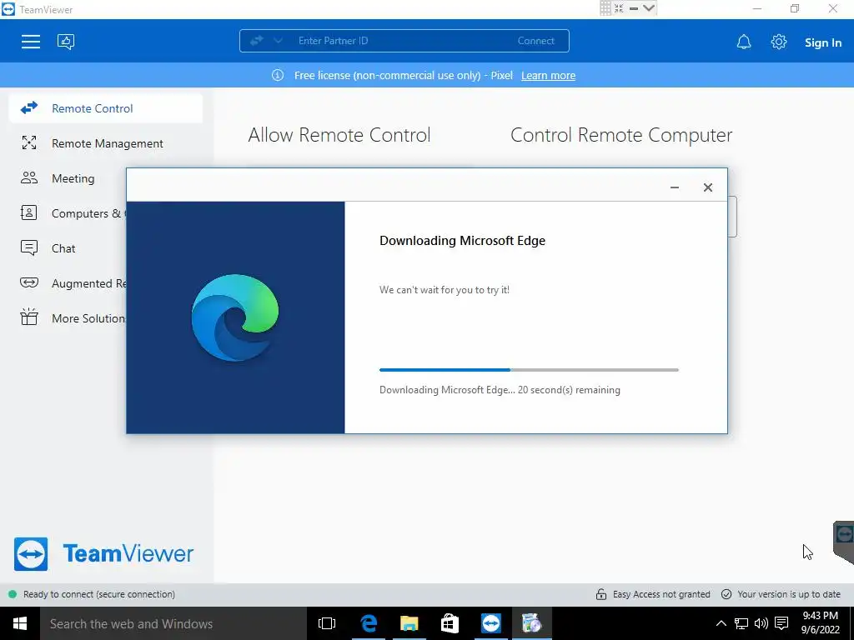Image resolution: width=854 pixels, height=640 pixels.
Task: Click the TeamViewer logo at bottom left
Action: 103,553
